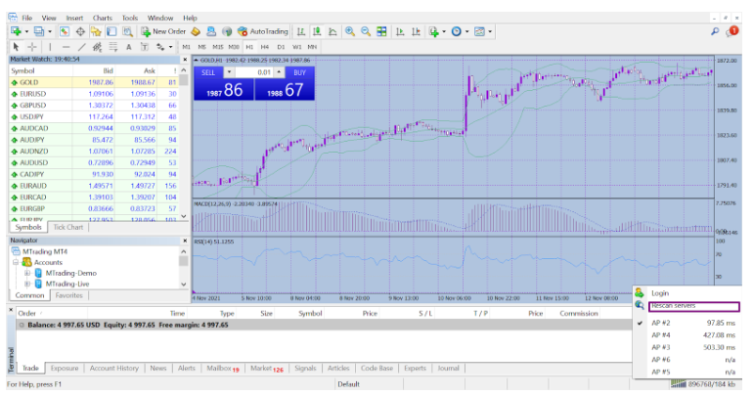Switch timeframe to D1
Viewport: 753px width, 396px height.
point(281,47)
